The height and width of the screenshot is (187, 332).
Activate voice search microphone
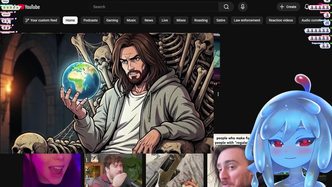tap(243, 7)
